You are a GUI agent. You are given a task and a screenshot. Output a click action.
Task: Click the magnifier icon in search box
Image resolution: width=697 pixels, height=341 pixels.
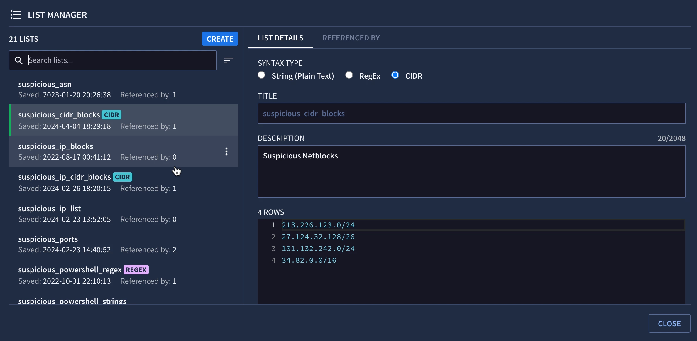pyautogui.click(x=19, y=60)
